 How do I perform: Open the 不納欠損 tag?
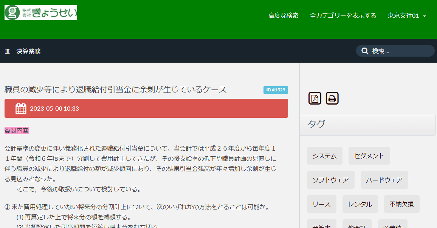[401, 204]
